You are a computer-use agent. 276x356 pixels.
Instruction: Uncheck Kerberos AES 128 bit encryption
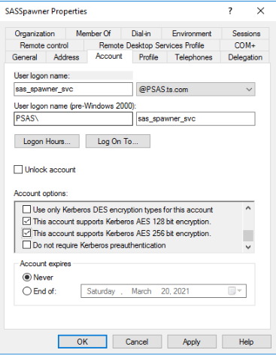click(x=26, y=221)
